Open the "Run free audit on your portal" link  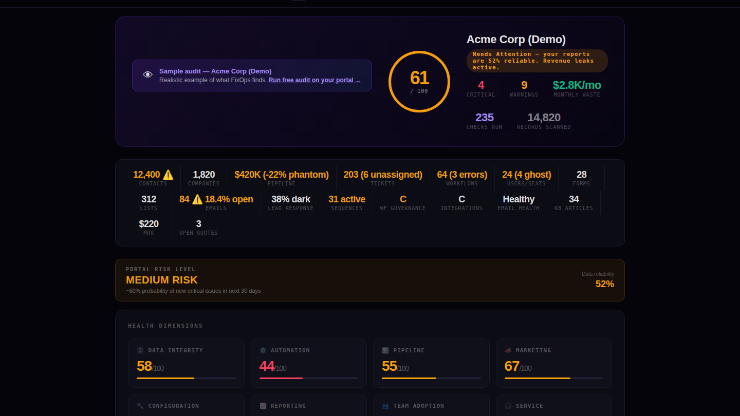[x=314, y=80]
